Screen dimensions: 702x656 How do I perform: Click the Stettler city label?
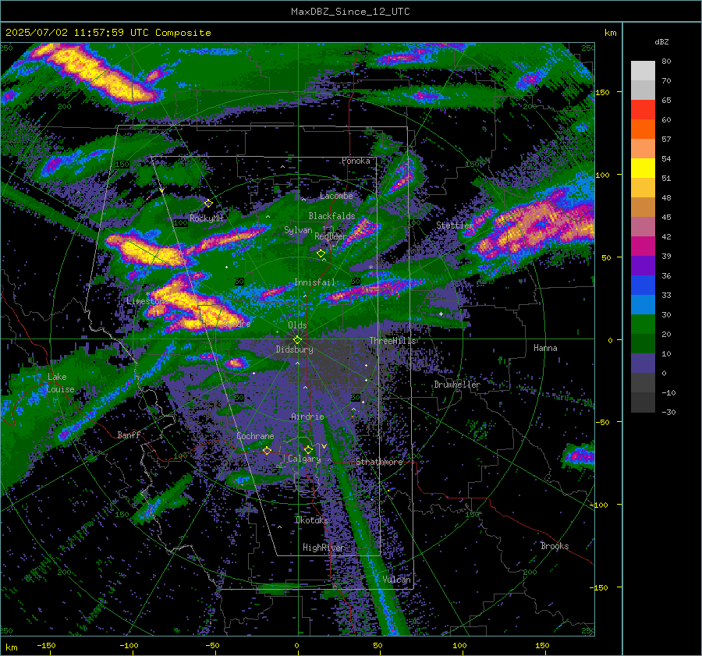pyautogui.click(x=453, y=225)
